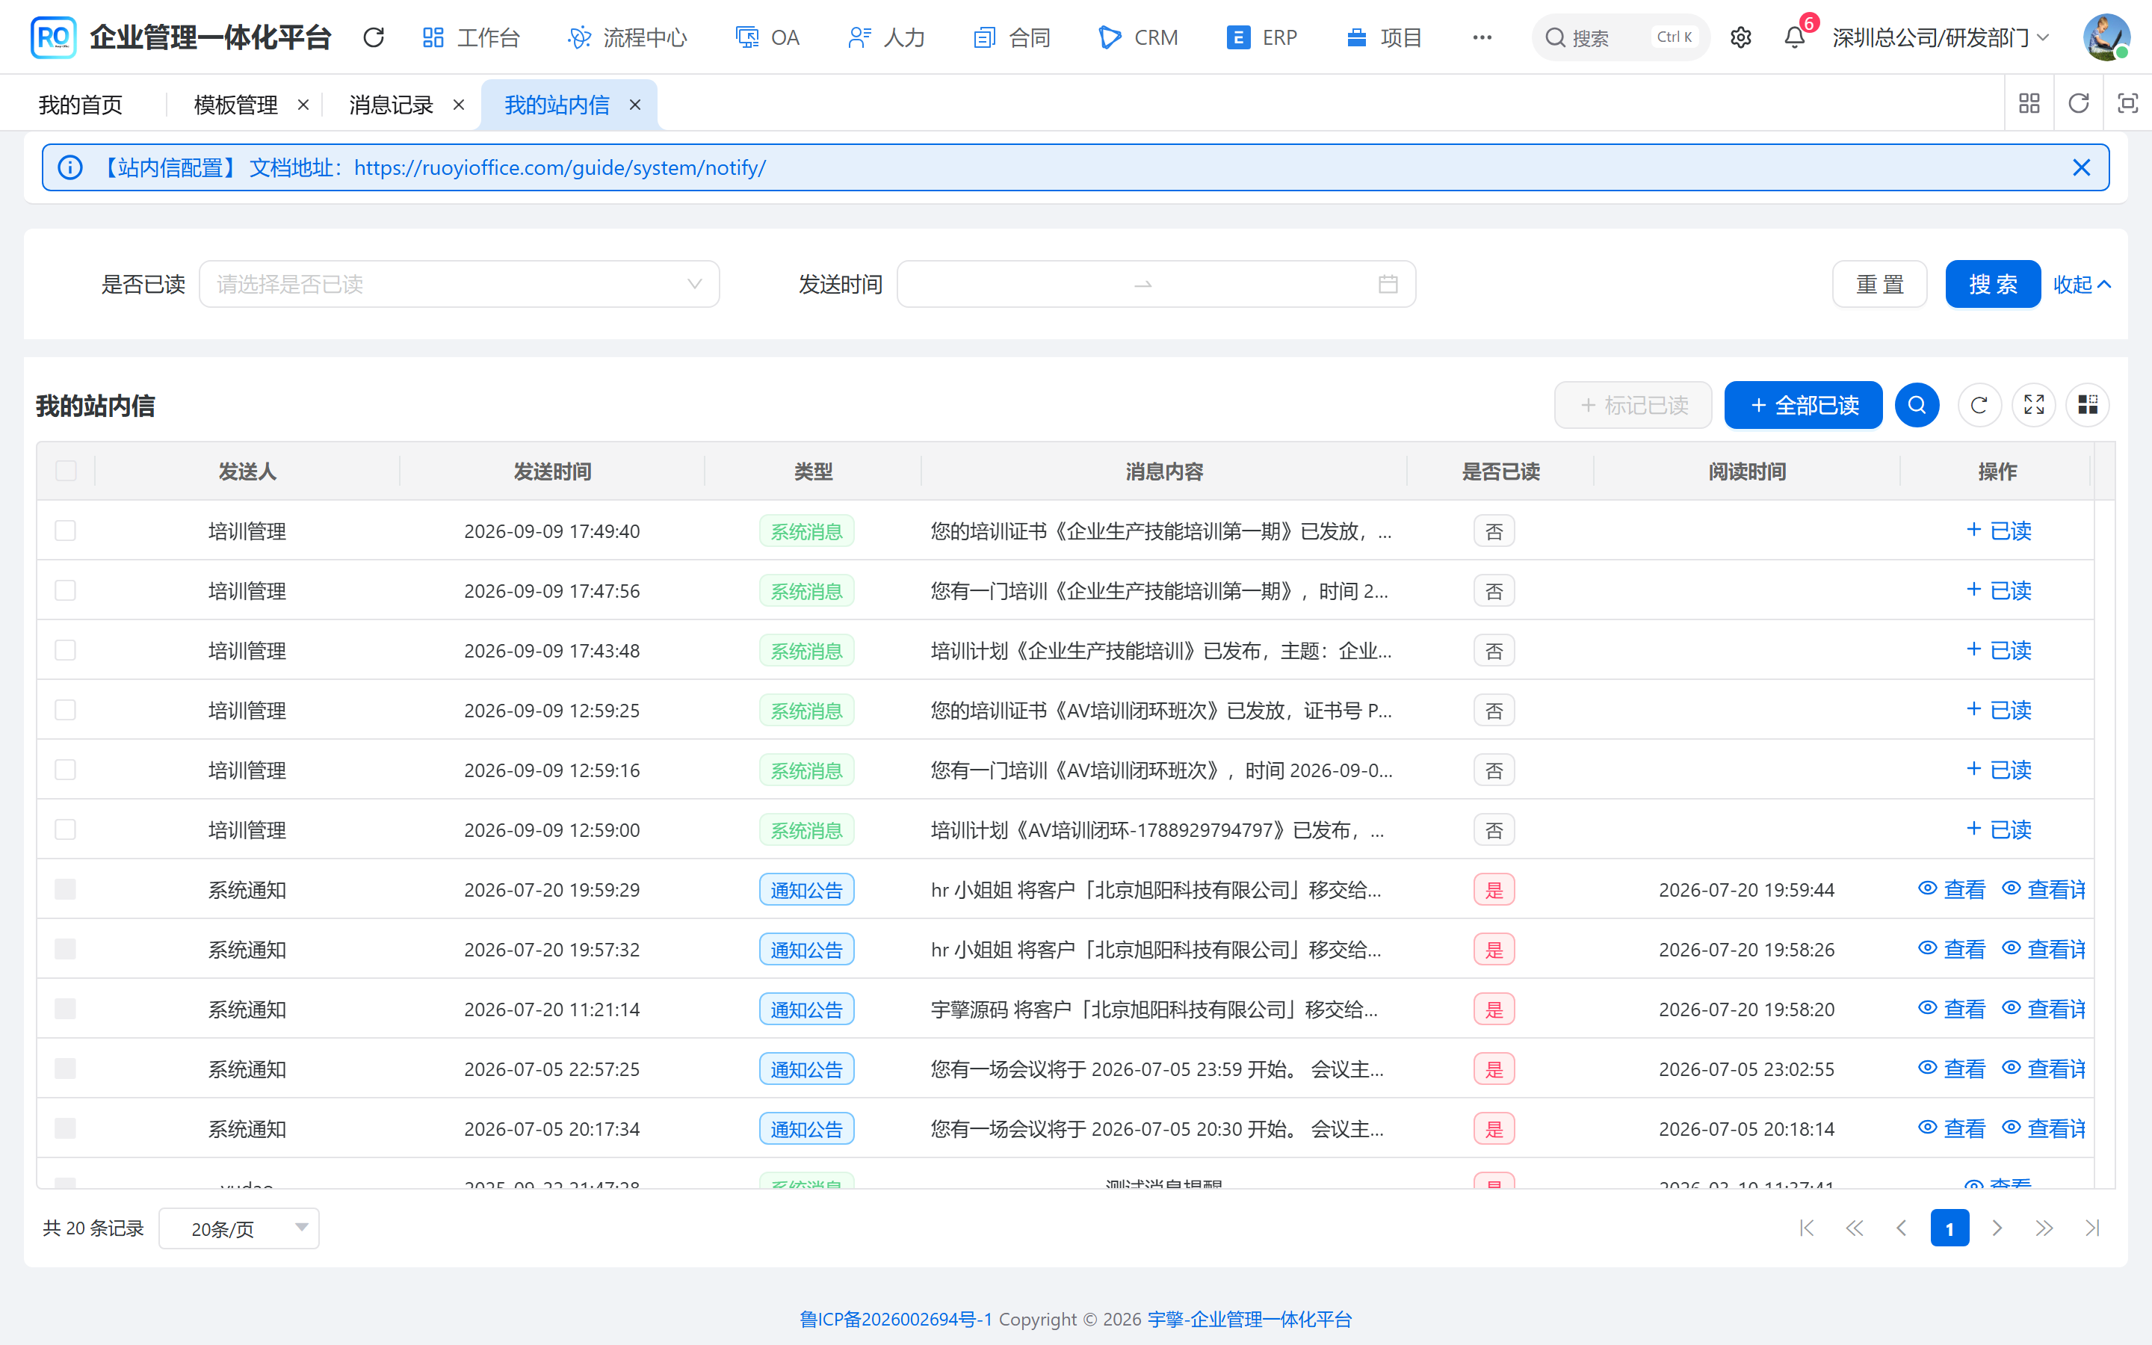2152x1345 pixels.
Task: Open the settings gear icon
Action: (x=1740, y=37)
